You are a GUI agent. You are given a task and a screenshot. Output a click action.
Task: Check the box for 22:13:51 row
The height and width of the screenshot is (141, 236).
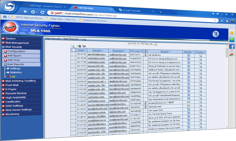click(x=73, y=66)
